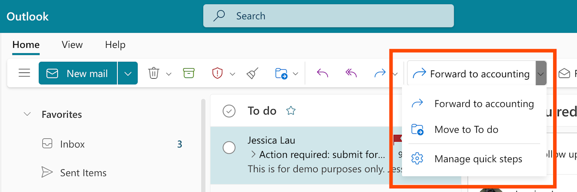Click the folder pane vertical scrollbar
This screenshot has height=192, width=577.
click(x=203, y=145)
